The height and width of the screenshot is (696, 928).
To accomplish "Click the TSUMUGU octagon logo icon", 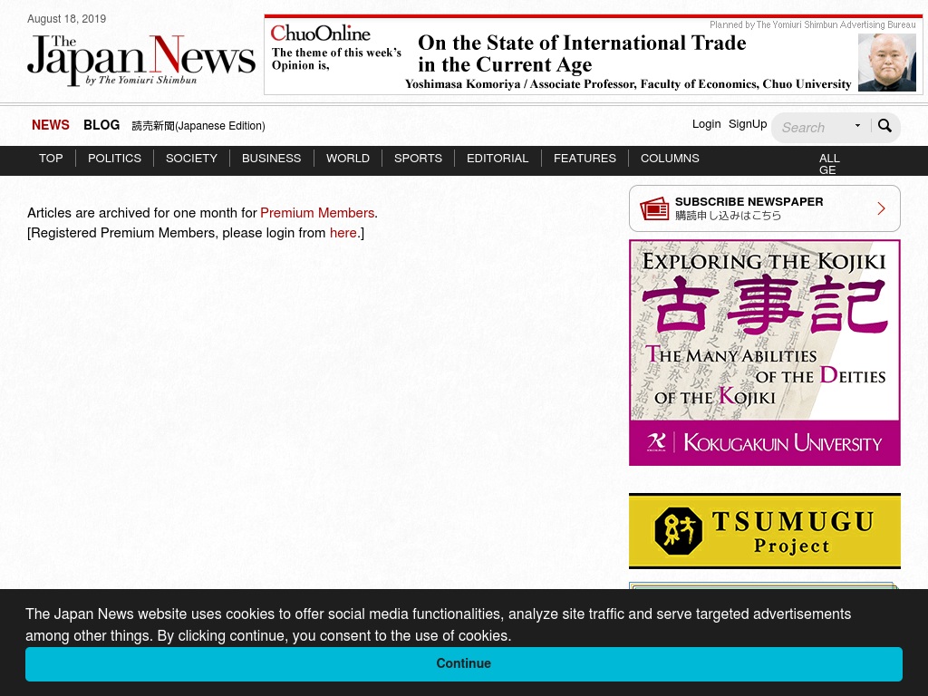I will pyautogui.click(x=678, y=531).
